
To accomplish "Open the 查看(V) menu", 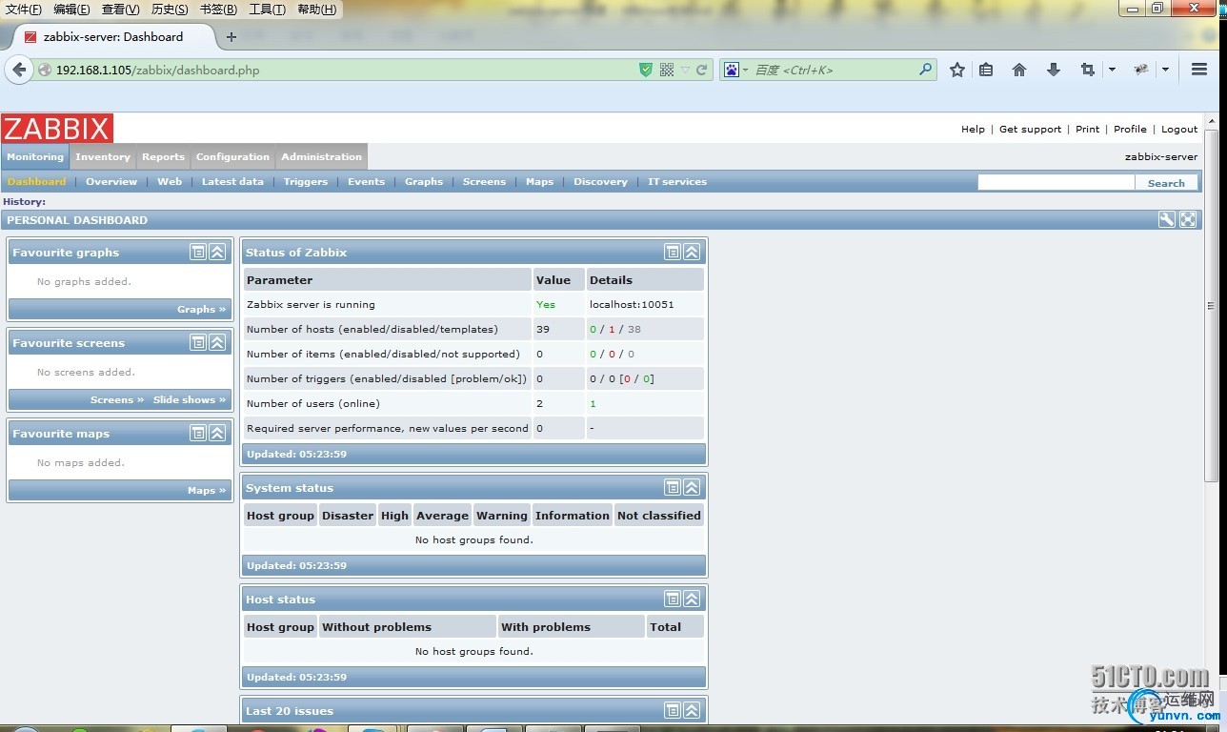I will tap(121, 10).
